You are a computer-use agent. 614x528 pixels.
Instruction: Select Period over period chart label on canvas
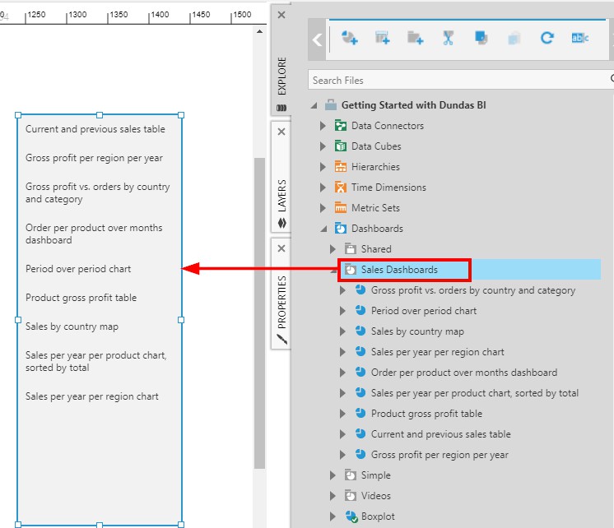[x=78, y=269]
